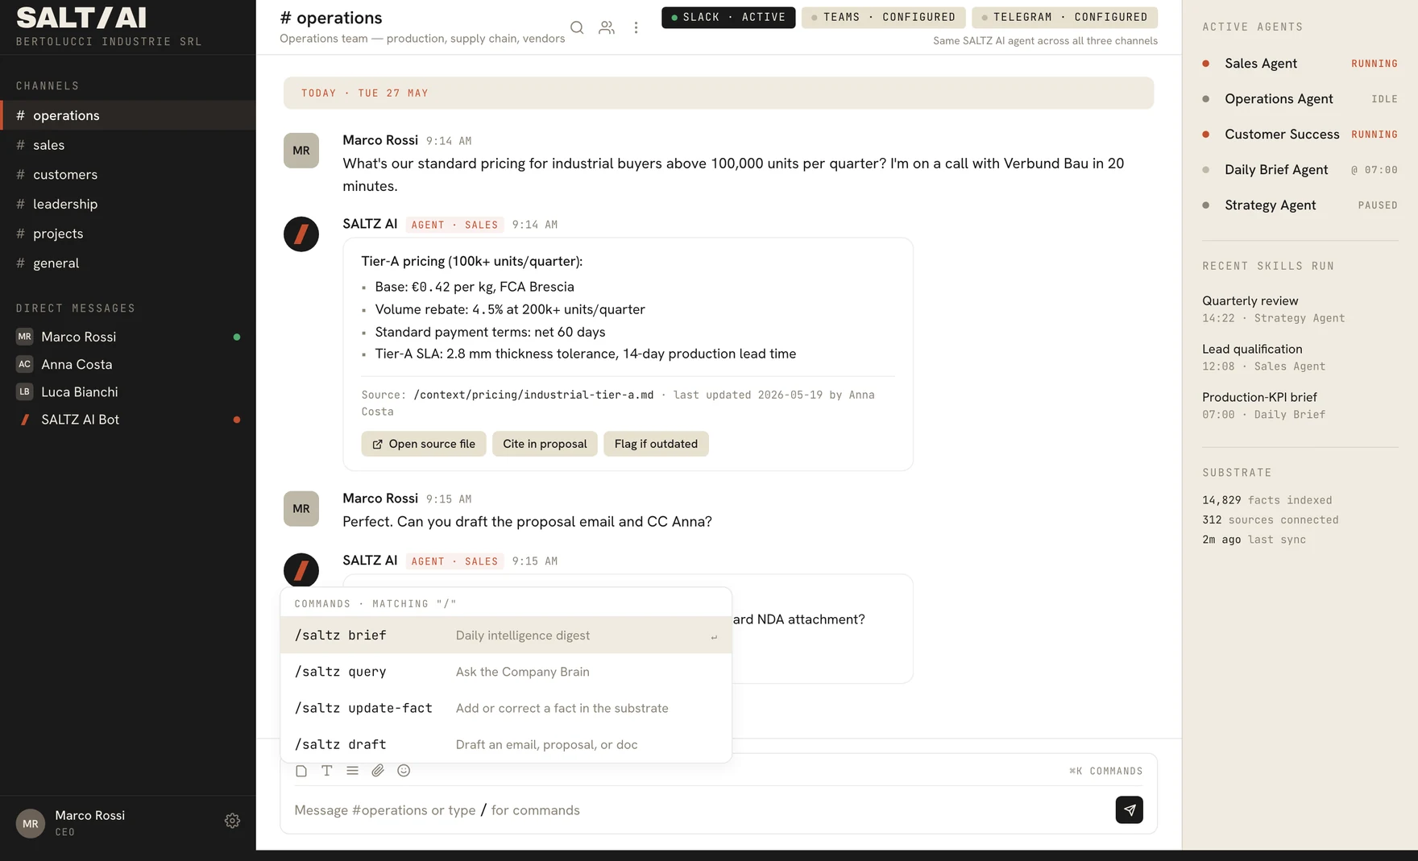
Task: Open the three-dot more options menu
Action: [636, 27]
